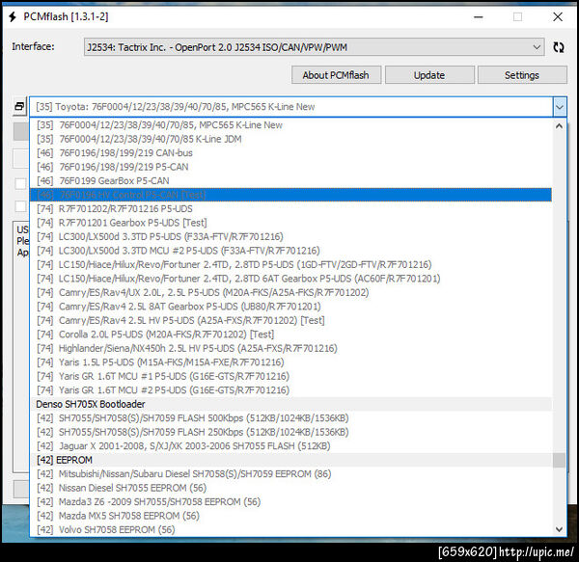Click the list's scroll down arrow
Image resolution: width=579 pixels, height=562 pixels.
point(559,529)
